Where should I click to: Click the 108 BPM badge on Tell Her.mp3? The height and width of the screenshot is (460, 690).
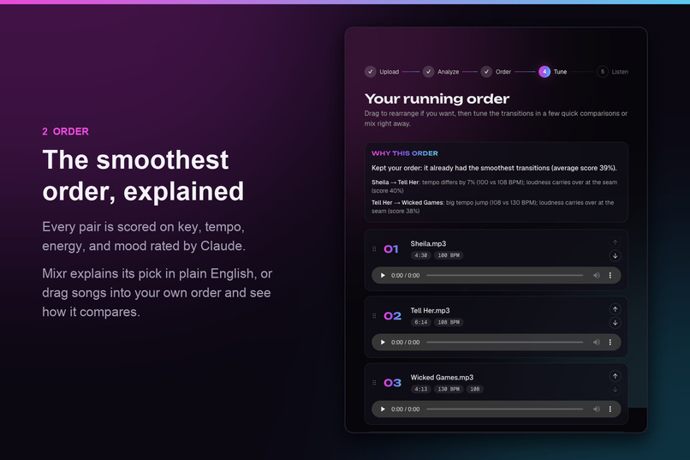[449, 322]
